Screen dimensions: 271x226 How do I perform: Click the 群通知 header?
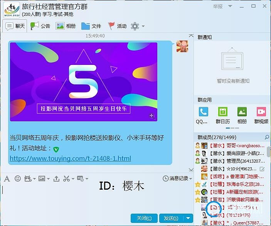(x=204, y=37)
